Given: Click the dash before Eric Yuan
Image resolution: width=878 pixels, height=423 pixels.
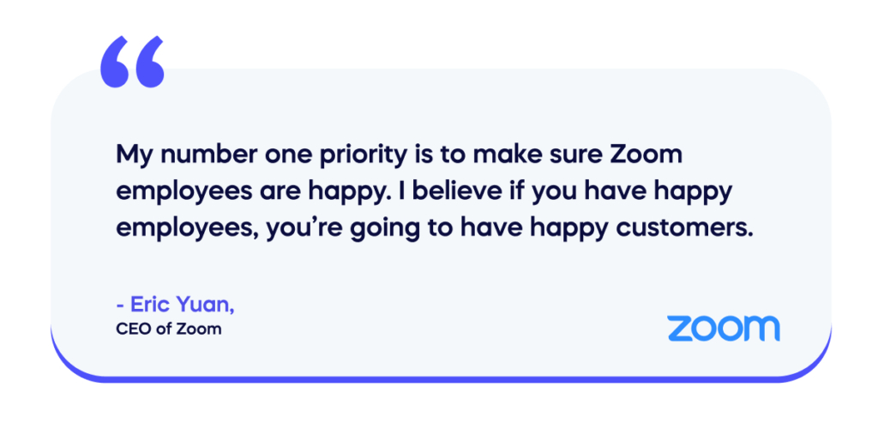Looking at the screenshot, I should [120, 306].
